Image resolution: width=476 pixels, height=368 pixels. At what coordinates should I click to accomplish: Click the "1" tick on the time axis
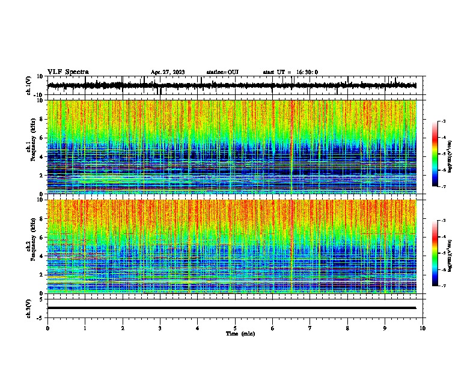85,328
